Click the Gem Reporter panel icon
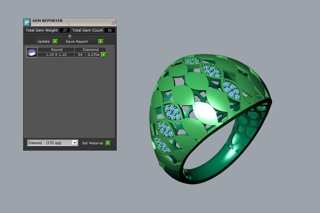Image resolution: width=320 pixels, height=213 pixels. [x=27, y=22]
